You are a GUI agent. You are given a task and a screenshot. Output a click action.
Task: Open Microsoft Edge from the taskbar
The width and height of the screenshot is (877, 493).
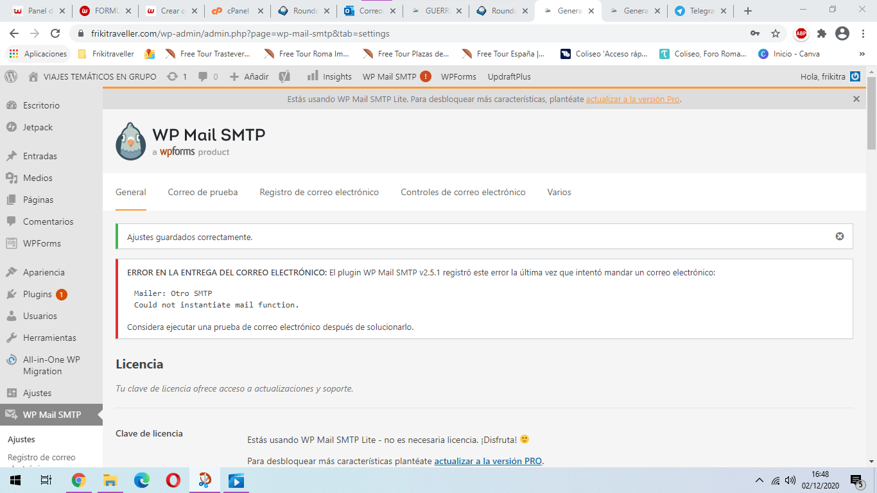pos(141,480)
